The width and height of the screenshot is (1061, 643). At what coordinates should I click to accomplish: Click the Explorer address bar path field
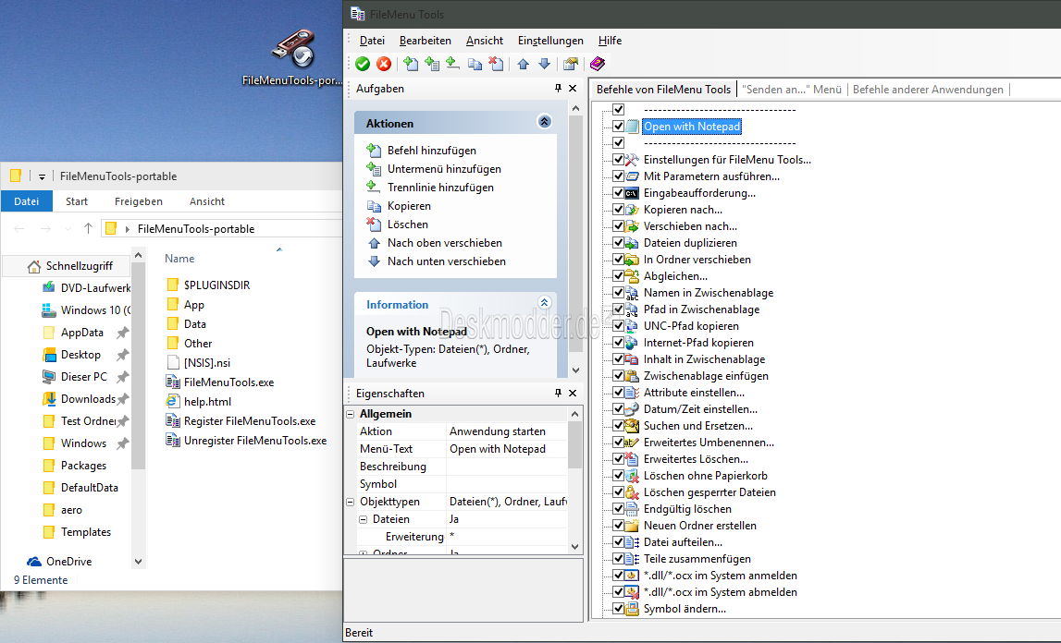tap(221, 228)
